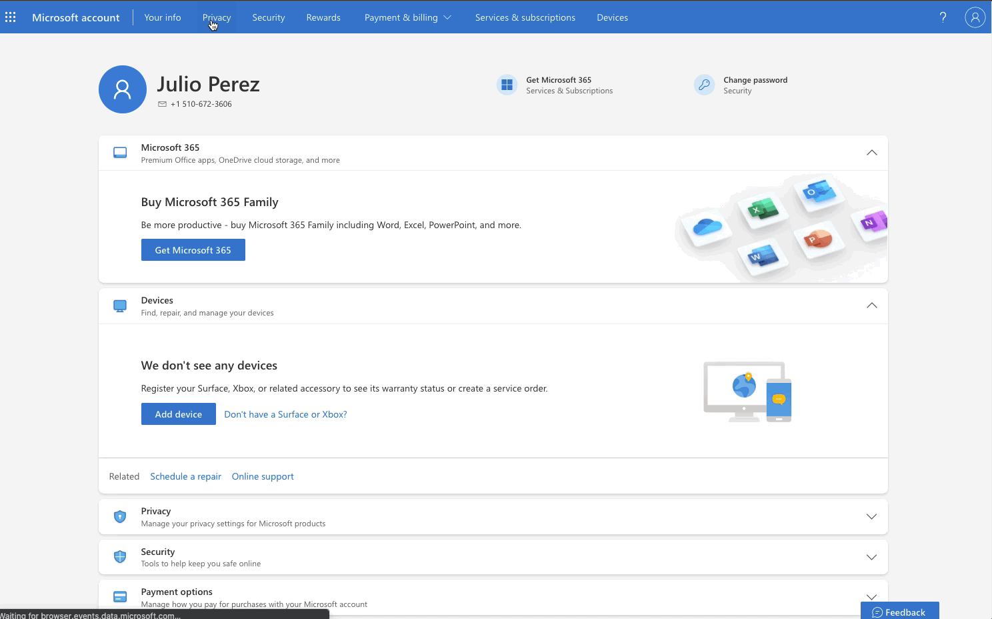992x619 pixels.
Task: Expand the Privacy section chevron
Action: (871, 516)
